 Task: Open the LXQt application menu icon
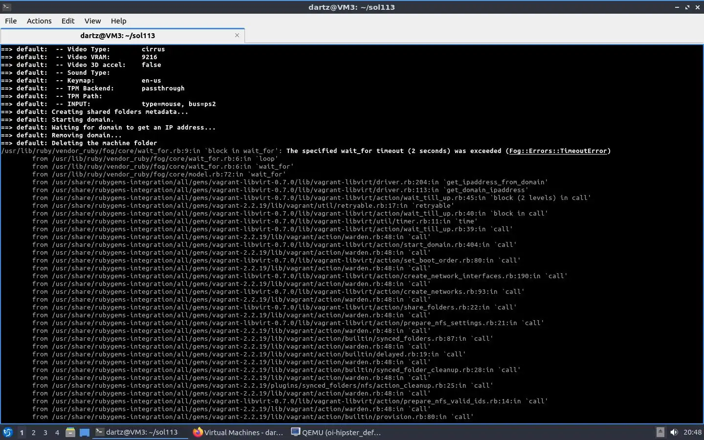8,432
